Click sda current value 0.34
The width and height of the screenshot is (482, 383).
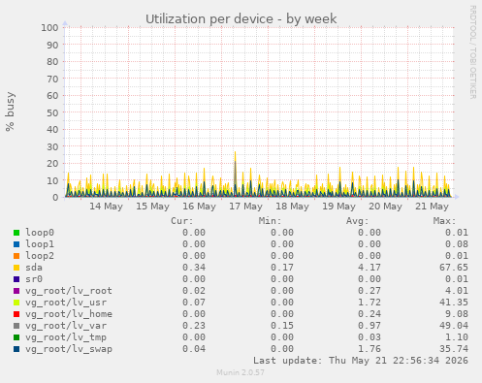pyautogui.click(x=194, y=268)
